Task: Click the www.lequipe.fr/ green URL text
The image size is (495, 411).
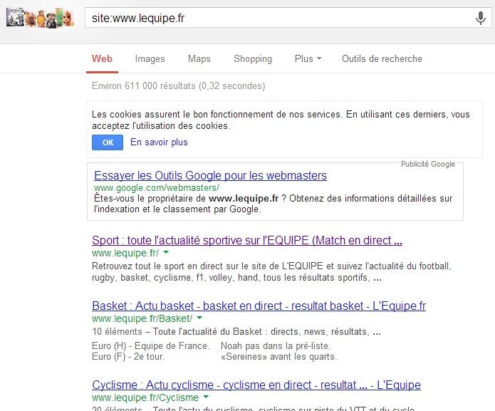Action: click(x=125, y=253)
